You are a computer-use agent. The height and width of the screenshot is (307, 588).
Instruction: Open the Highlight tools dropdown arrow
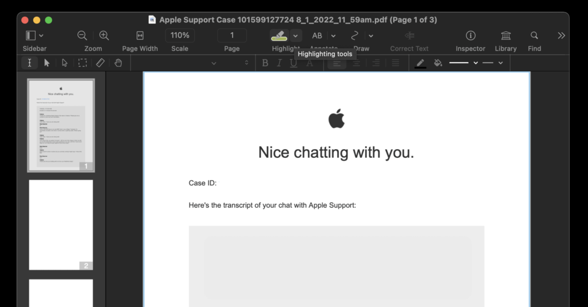296,36
